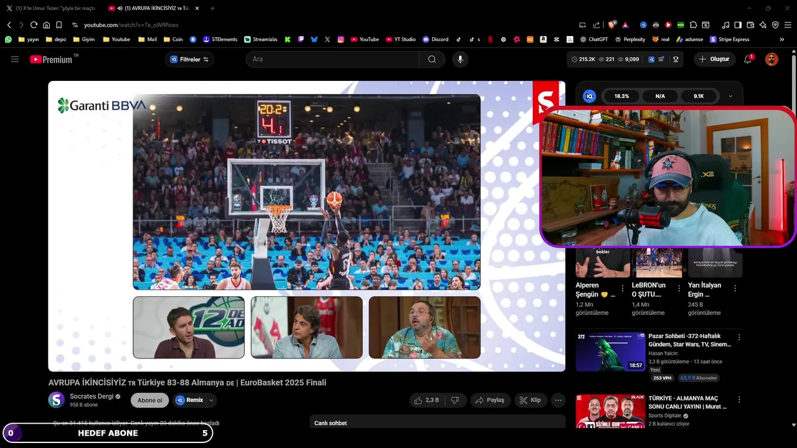
Task: Share the video with Paylaş
Action: click(489, 400)
